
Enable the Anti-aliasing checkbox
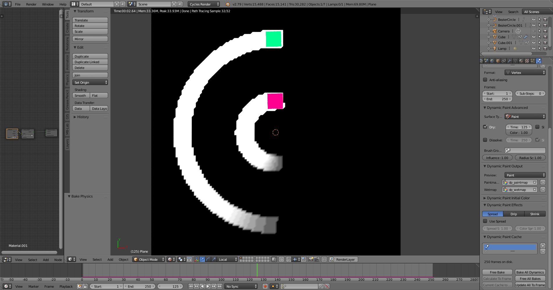point(485,80)
